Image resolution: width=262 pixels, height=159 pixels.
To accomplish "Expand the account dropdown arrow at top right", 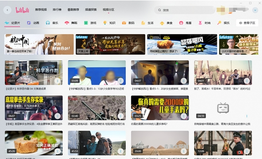I will tap(255, 10).
